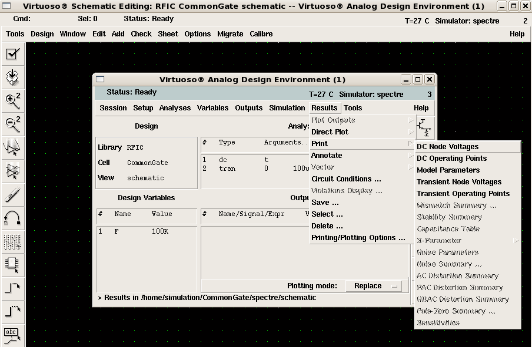The width and height of the screenshot is (532, 347).
Task: Expand the Direct Plot submenu
Action: click(362, 132)
